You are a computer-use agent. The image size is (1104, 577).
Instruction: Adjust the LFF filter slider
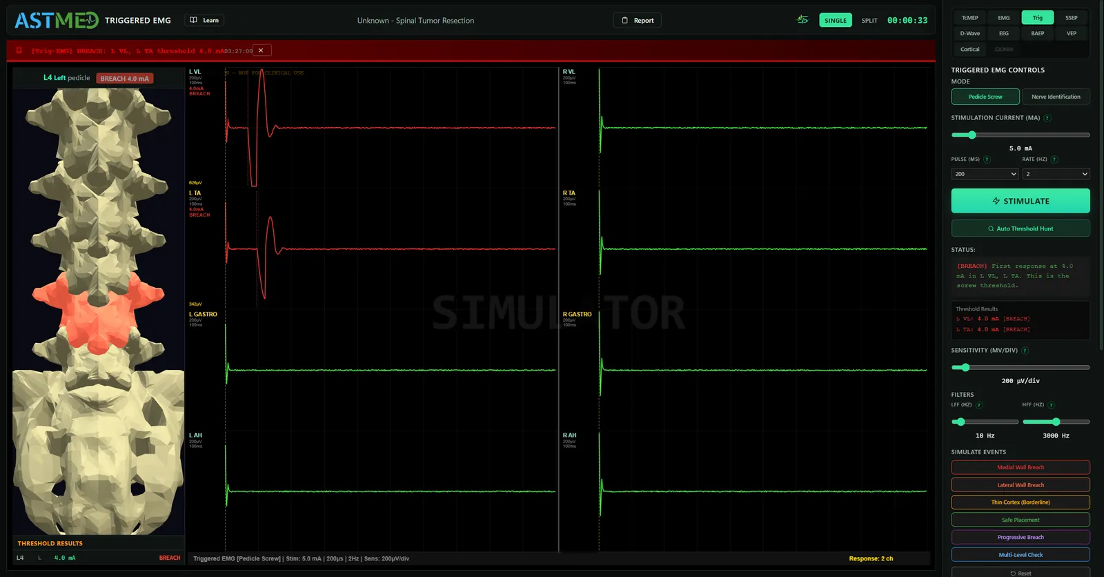tap(985, 422)
